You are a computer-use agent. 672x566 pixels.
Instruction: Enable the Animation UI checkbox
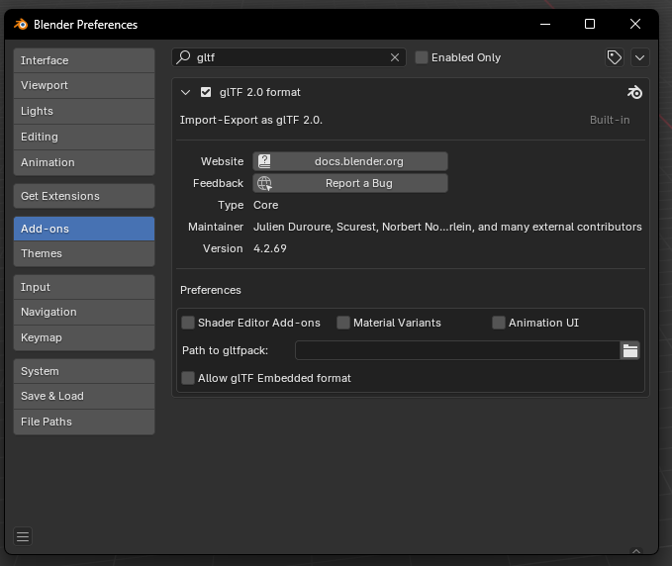(499, 323)
